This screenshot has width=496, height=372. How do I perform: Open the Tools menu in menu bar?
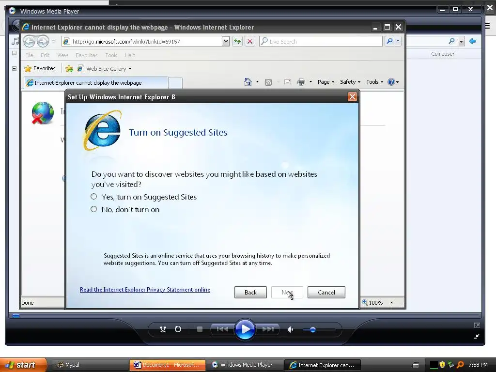click(x=111, y=55)
